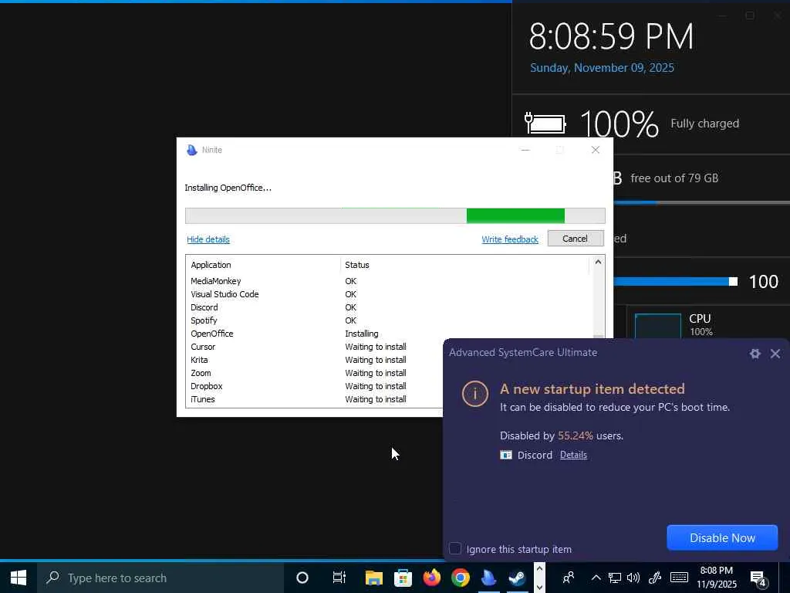790x593 pixels.
Task: Click Disable Now in SystemCare popup
Action: (722, 537)
